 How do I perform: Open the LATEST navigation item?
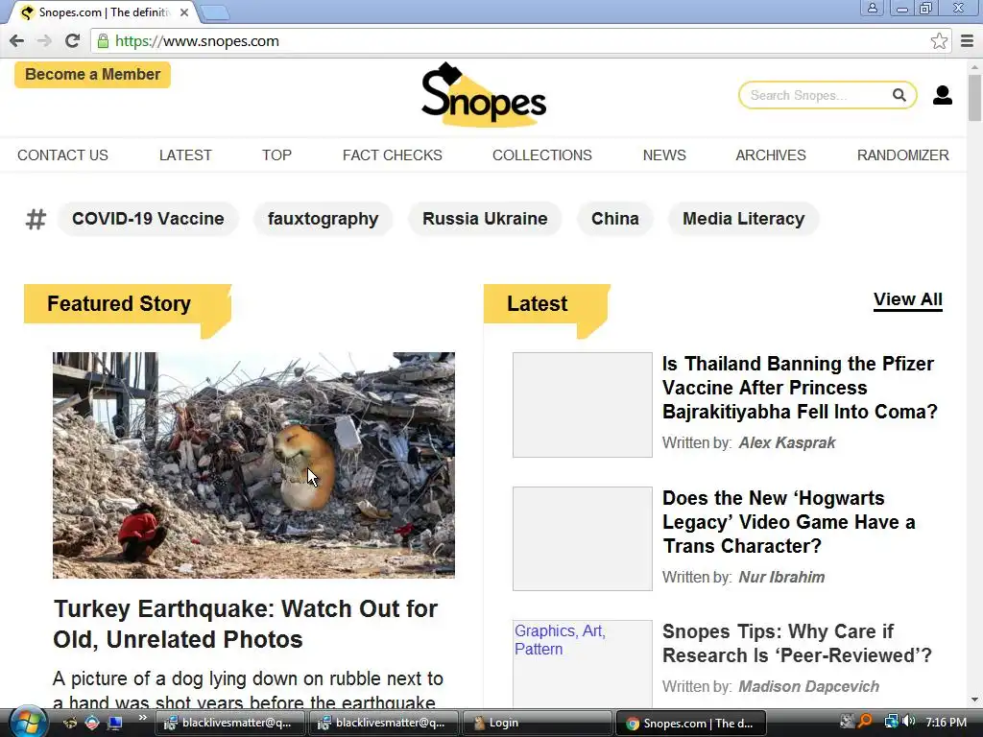click(x=185, y=155)
